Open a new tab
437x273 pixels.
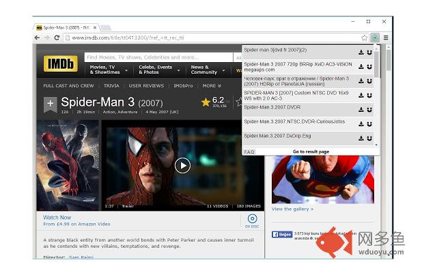click(106, 27)
